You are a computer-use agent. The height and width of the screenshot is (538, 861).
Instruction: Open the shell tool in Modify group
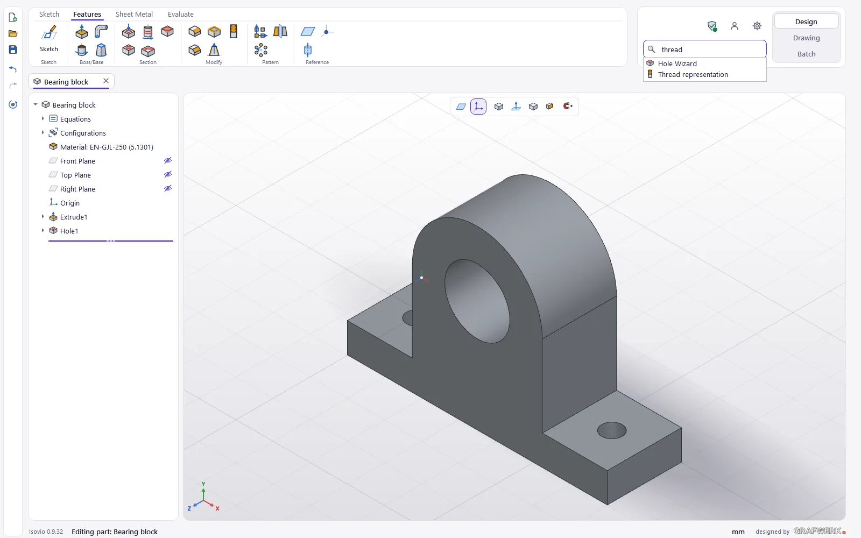click(214, 32)
